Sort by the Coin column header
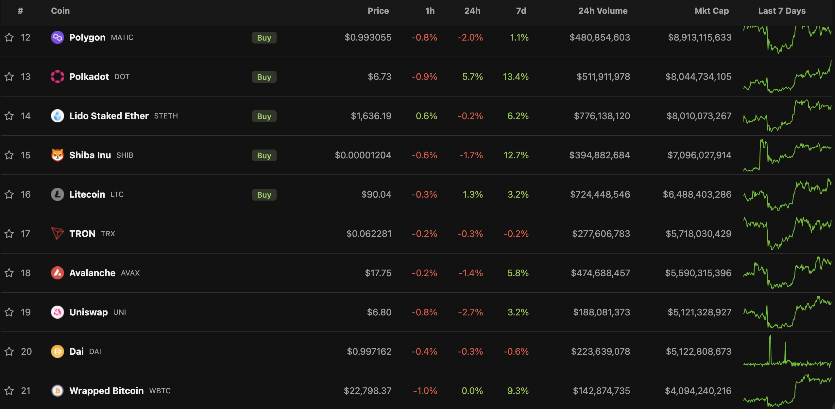Screen dimensions: 835x409 [x=60, y=11]
